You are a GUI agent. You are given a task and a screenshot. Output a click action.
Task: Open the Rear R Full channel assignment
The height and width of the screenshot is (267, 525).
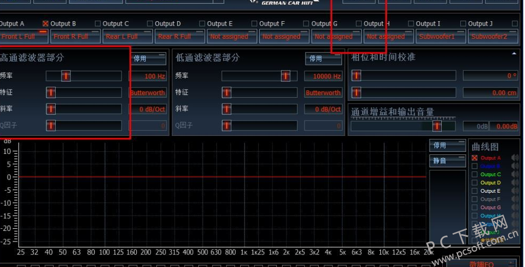tap(180, 36)
